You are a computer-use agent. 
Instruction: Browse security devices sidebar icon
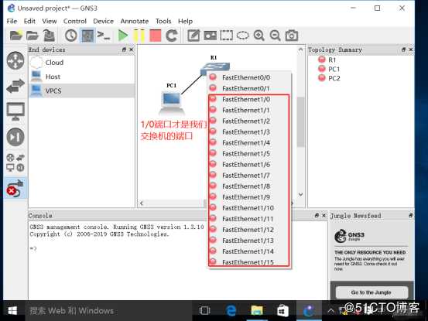(15, 137)
